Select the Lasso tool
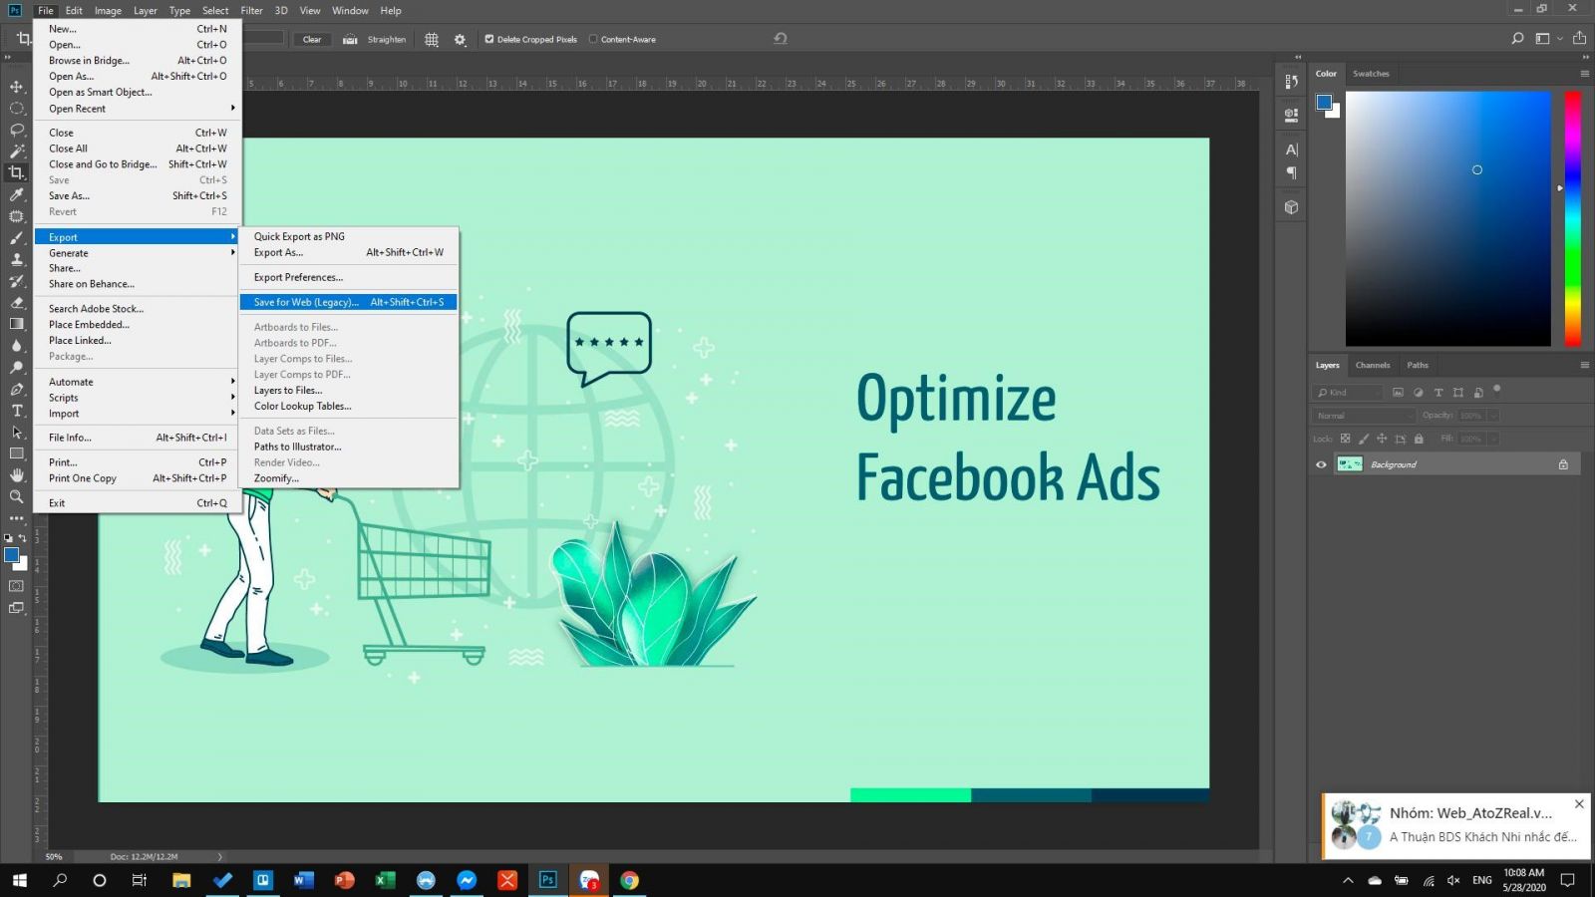Viewport: 1595px width, 897px height. (16, 131)
